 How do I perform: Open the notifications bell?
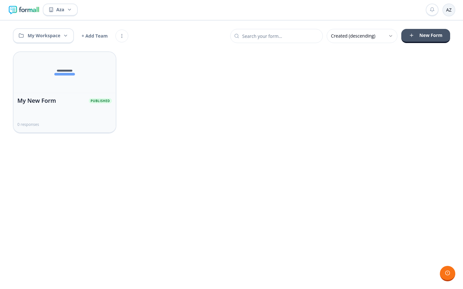[x=432, y=10]
